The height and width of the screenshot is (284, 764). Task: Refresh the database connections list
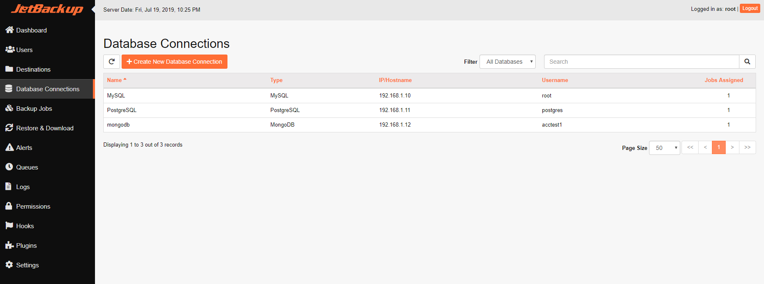[112, 62]
